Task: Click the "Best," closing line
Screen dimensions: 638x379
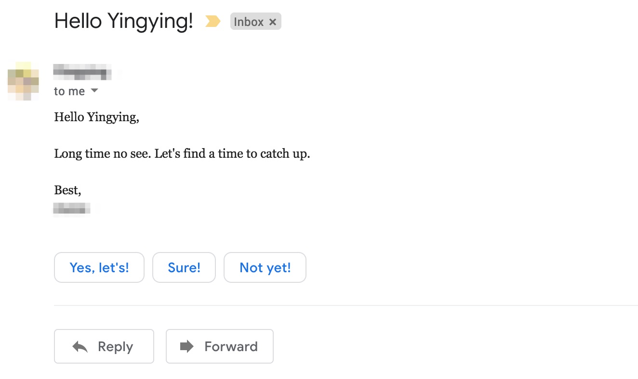Action: [67, 190]
